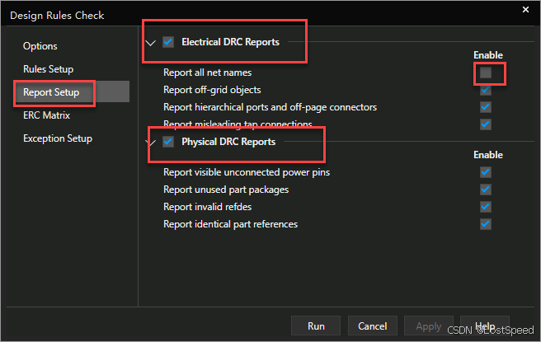Uncheck Report unused part packages

[x=486, y=190]
